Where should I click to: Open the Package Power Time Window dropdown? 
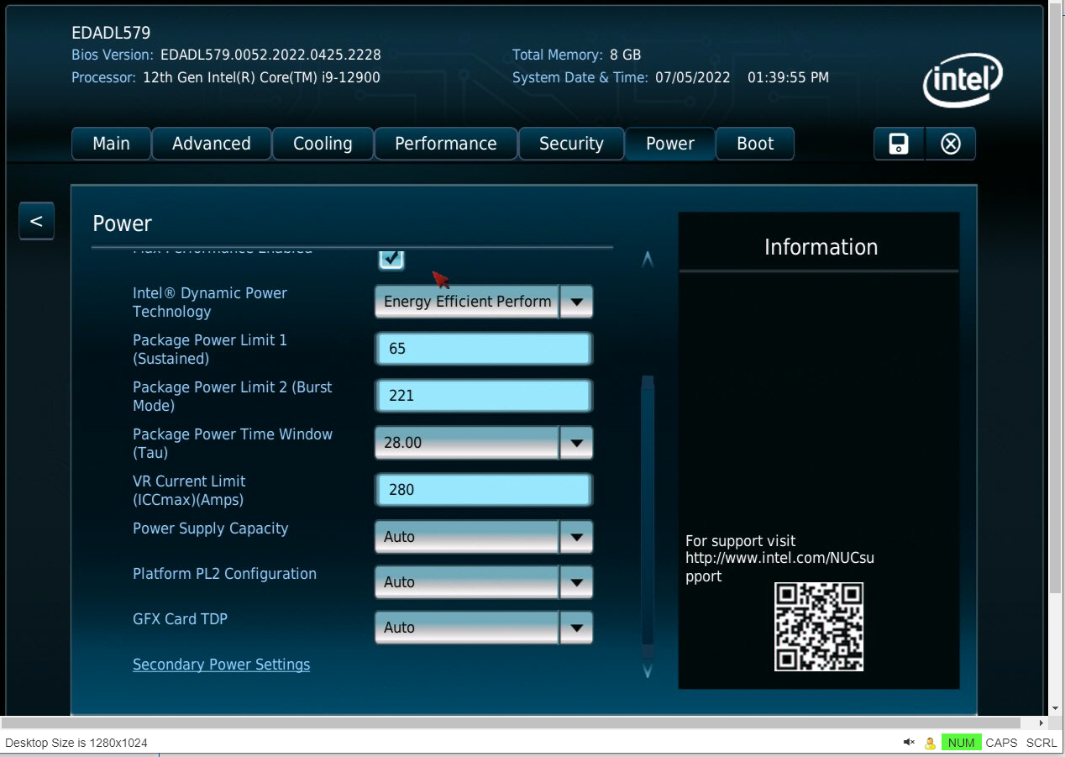[x=576, y=443]
